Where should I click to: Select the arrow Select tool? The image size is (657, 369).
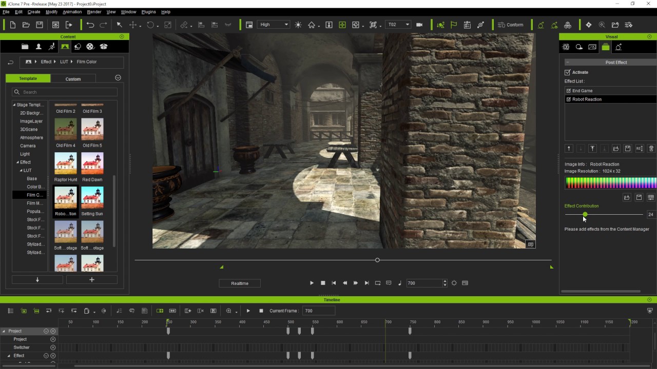tap(119, 25)
